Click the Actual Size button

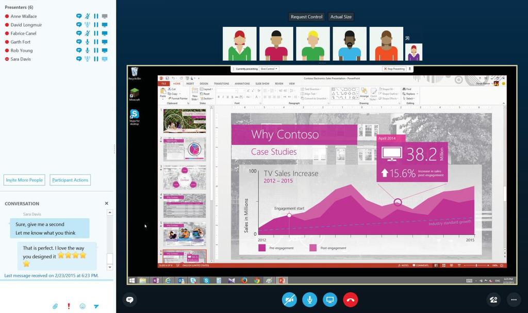341,16
